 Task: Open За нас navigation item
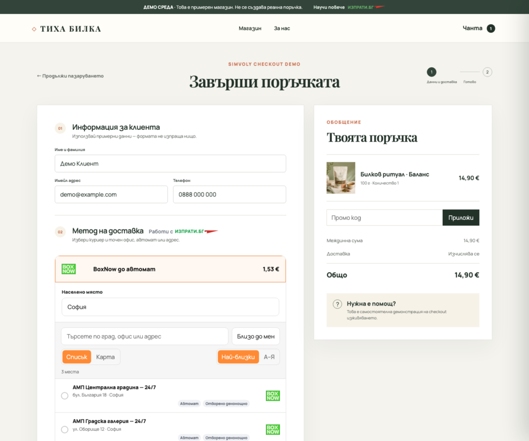pyautogui.click(x=282, y=28)
